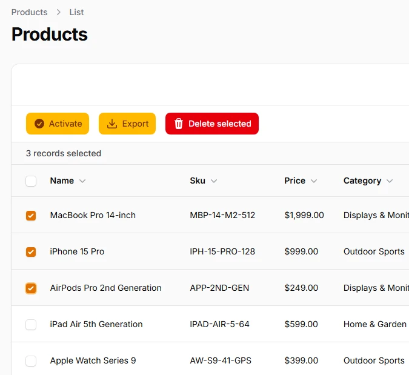This screenshot has height=375, width=409.
Task: Open the Products breadcrumb link
Action: [29, 12]
